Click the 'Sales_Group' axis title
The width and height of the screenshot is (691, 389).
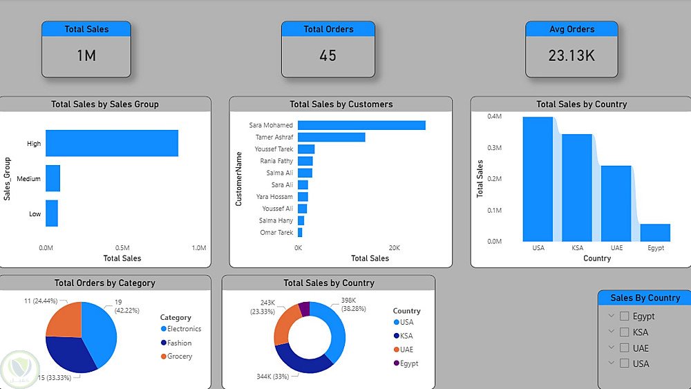[x=7, y=179]
